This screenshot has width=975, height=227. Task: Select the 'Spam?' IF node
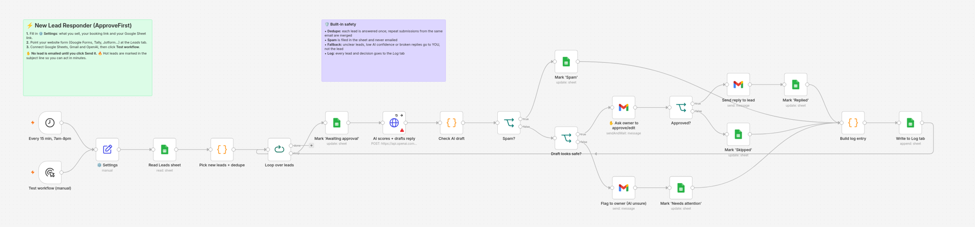click(x=509, y=122)
